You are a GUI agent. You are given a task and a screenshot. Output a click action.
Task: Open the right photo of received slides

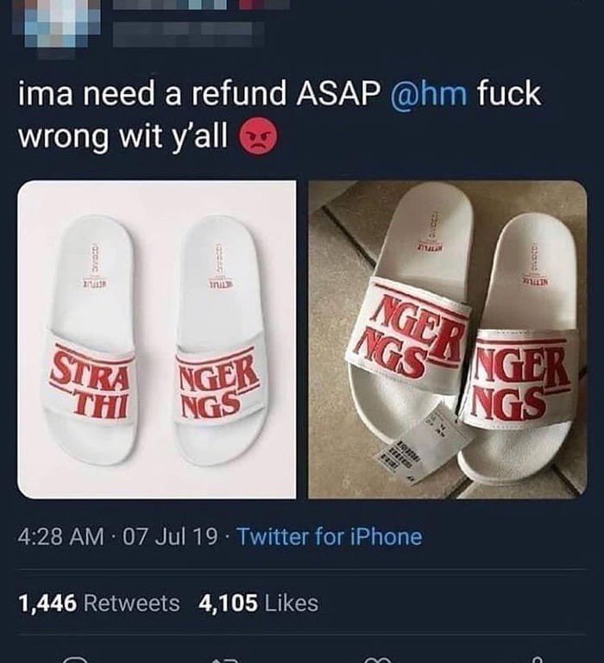point(448,340)
